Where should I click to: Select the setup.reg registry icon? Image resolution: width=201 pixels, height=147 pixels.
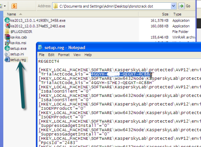click(x=7, y=60)
